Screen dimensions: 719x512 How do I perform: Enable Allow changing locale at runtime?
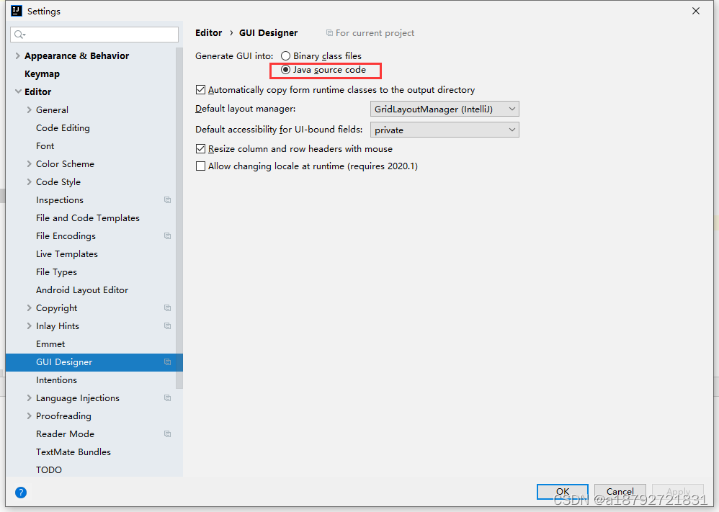200,166
